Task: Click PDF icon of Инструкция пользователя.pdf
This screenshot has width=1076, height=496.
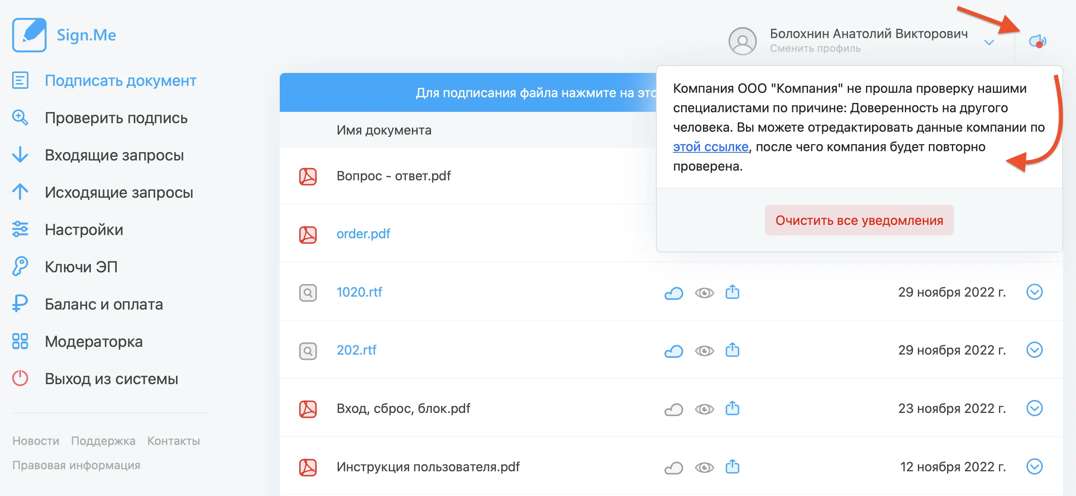Action: coord(307,467)
